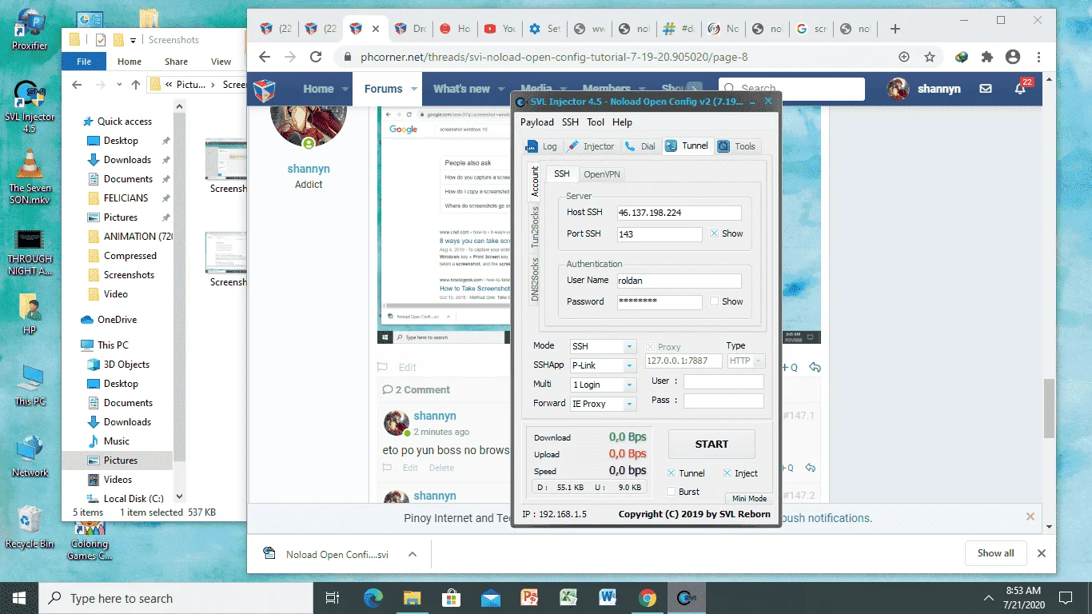
Task: Open the Help menu in SVL Injector
Action: pos(622,122)
